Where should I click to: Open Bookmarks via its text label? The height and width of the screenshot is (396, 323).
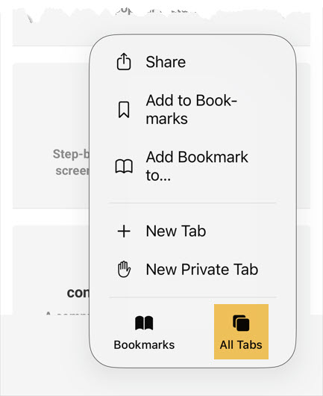pyautogui.click(x=144, y=344)
